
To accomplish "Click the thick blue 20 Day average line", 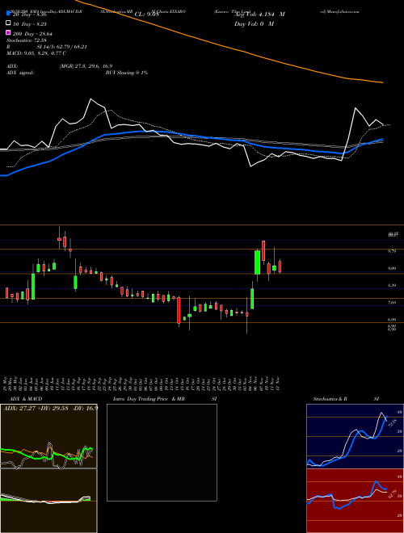I will coord(191,136).
